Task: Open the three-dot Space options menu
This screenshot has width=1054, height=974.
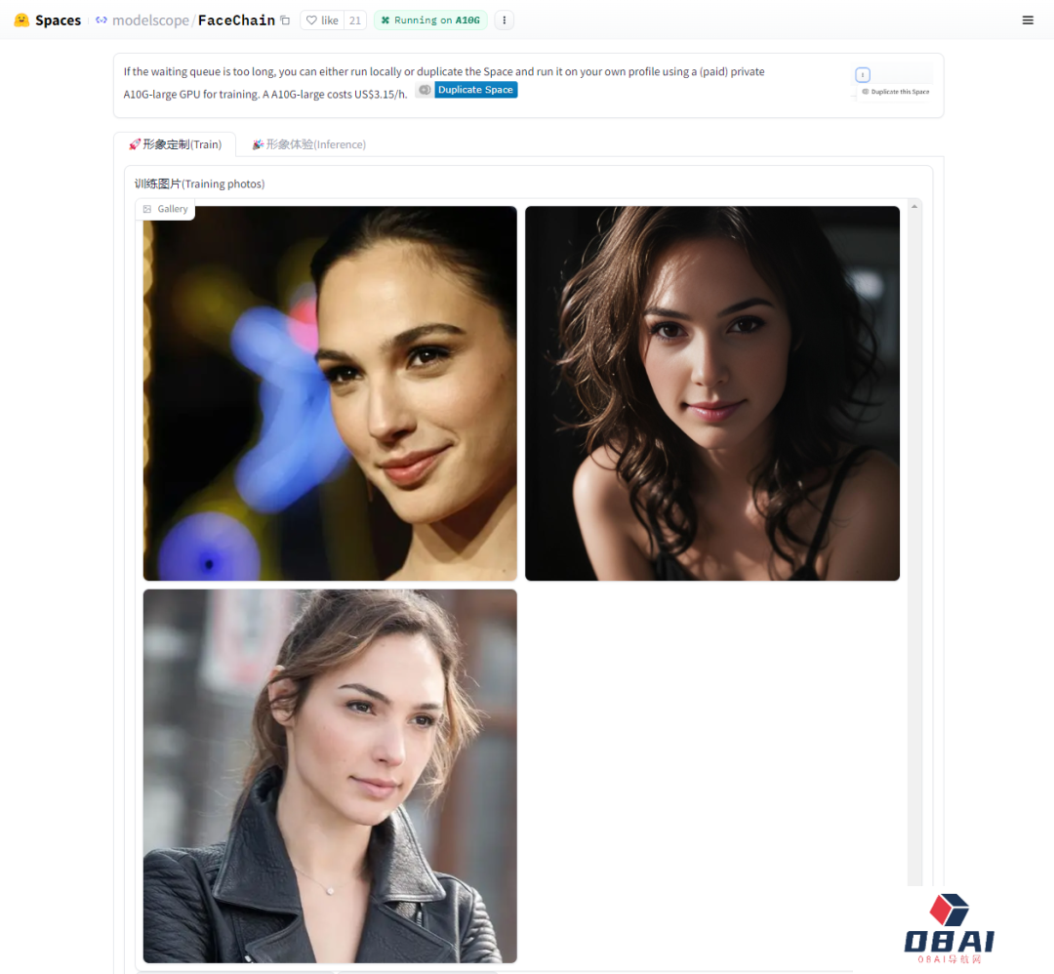Action: pyautogui.click(x=504, y=20)
